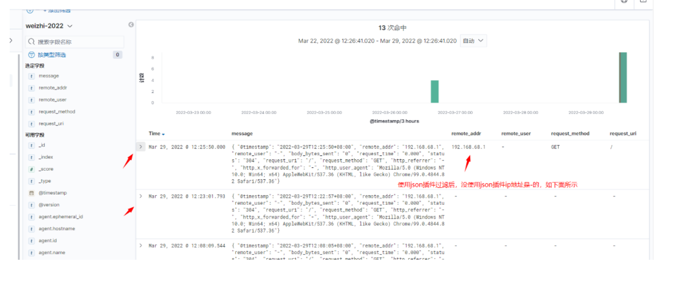686x283 pixels.
Task: Select the agent.hostname field
Action: click(x=57, y=229)
